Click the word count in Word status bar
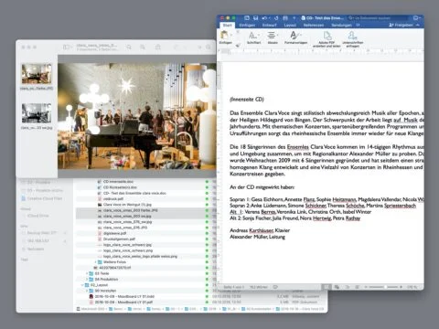 tap(259, 287)
